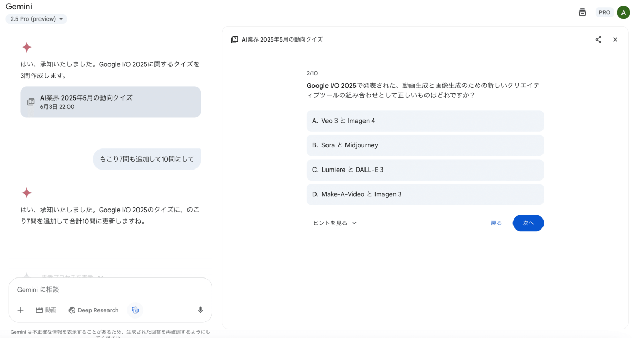Choose answer C. Lumiere と DALL-E 3
Screen dimensions: 632x338
pos(424,170)
